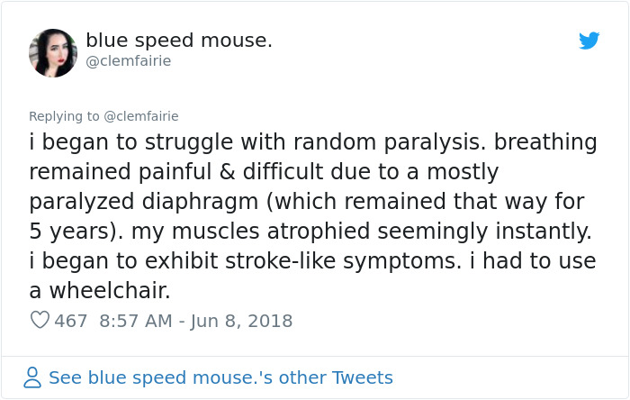This screenshot has height=400, width=630.
Task: Open the 'blue speed mouse.' display name
Action: (x=179, y=41)
